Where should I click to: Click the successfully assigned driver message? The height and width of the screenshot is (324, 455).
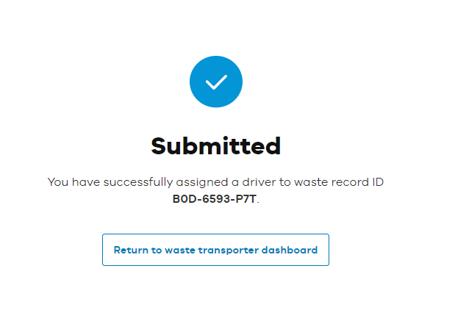[215, 181]
